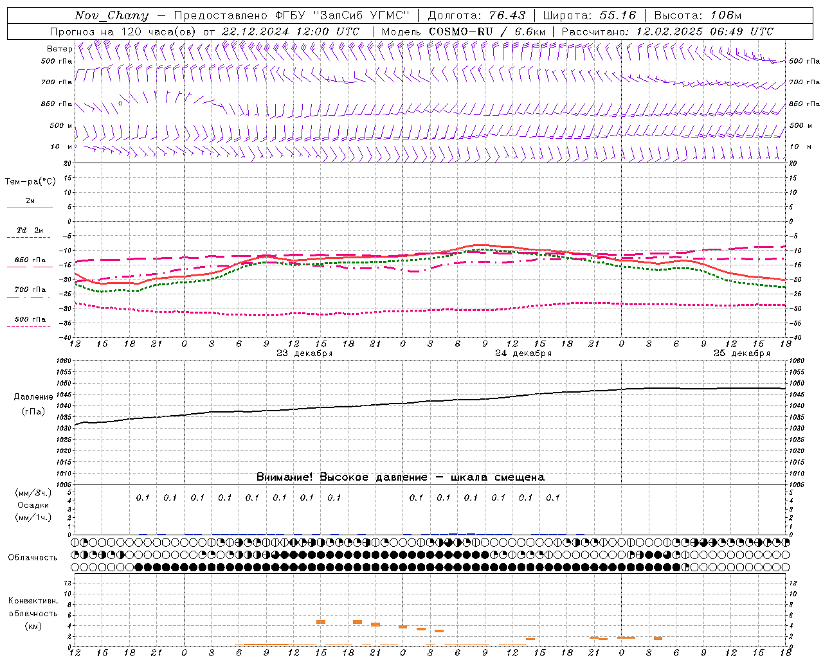The width and height of the screenshot is (823, 658).
Task: Click the '2м' temperature legend label
Action: [30, 201]
